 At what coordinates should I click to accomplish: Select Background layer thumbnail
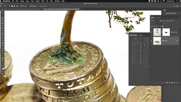[157, 41]
